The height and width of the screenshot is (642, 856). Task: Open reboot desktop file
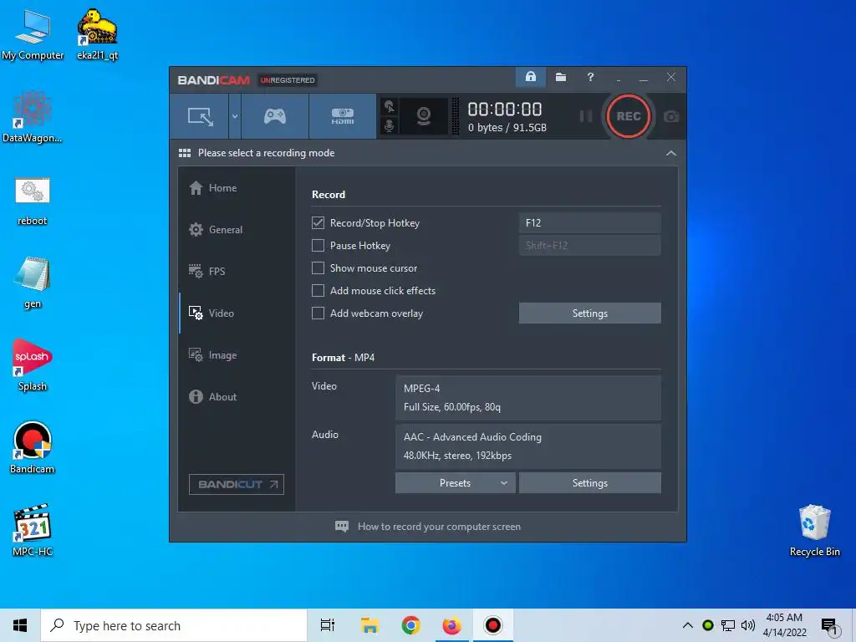[x=33, y=201]
